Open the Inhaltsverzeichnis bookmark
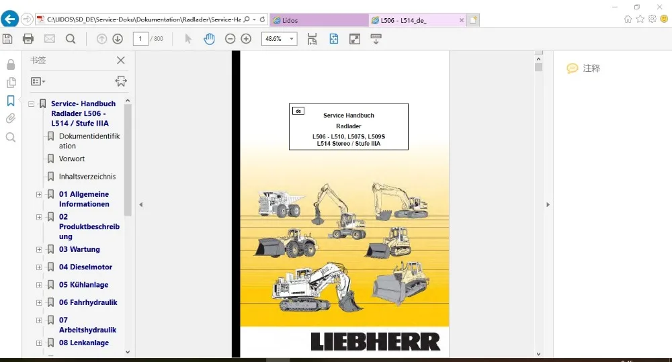The image size is (672, 362). click(87, 177)
